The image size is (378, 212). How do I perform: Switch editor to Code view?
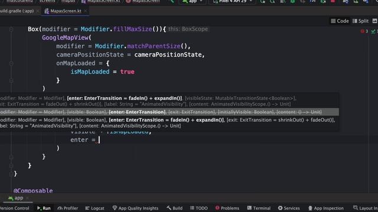(x=340, y=21)
